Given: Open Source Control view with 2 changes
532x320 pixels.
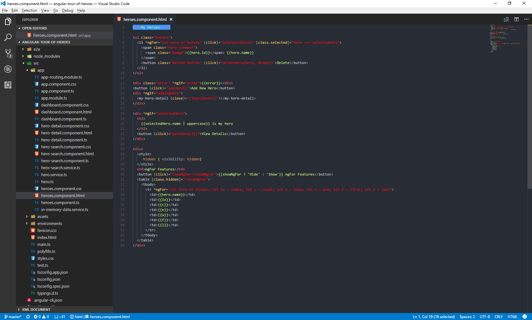Looking at the screenshot, I should (x=8, y=53).
